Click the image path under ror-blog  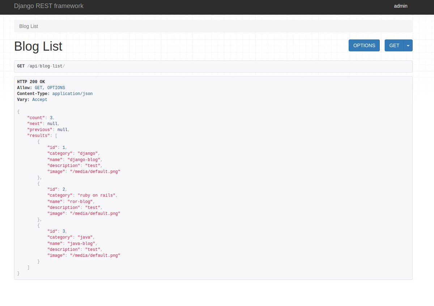pos(95,214)
